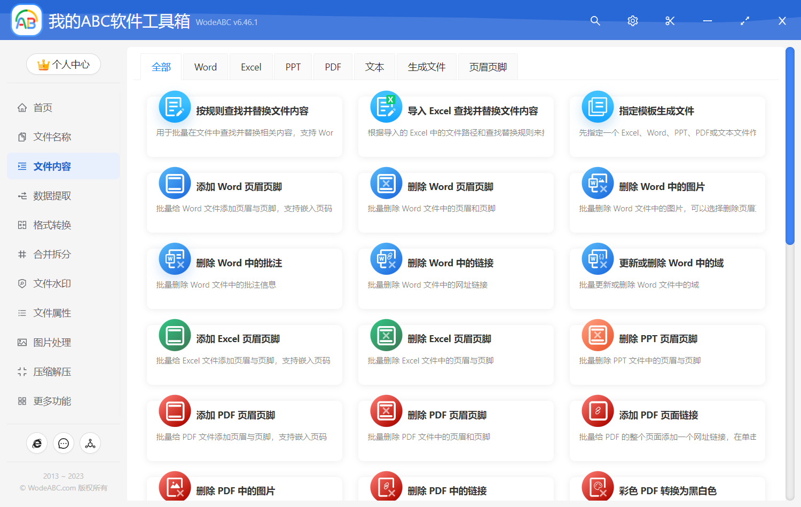Open 个人中心 at the top left
The width and height of the screenshot is (801, 507).
(x=63, y=64)
